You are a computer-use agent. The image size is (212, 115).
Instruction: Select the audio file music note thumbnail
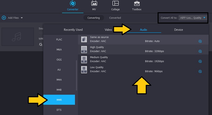[x=18, y=36]
